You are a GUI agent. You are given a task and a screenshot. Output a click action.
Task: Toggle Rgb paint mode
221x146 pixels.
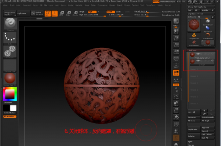pos(92,12)
